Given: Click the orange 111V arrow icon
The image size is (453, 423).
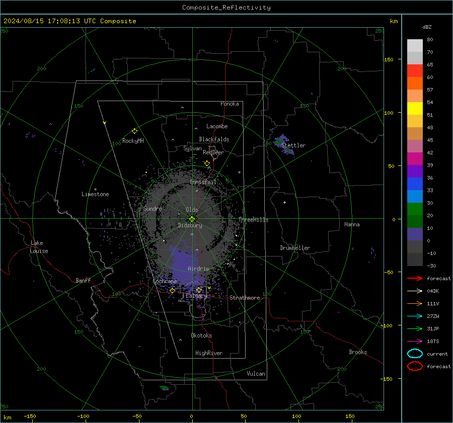Looking at the screenshot, I should pos(415,303).
